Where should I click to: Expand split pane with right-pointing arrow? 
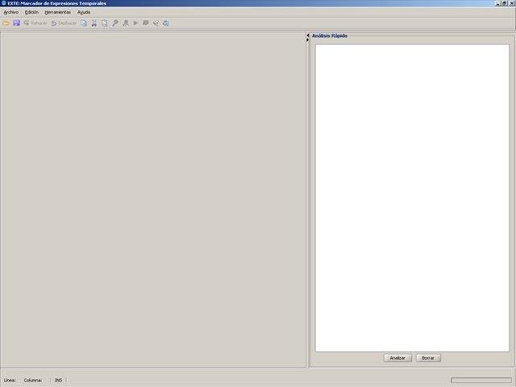pos(308,40)
